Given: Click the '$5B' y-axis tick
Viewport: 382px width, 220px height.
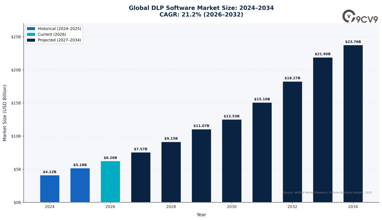Looking at the screenshot, I should click(x=17, y=169).
